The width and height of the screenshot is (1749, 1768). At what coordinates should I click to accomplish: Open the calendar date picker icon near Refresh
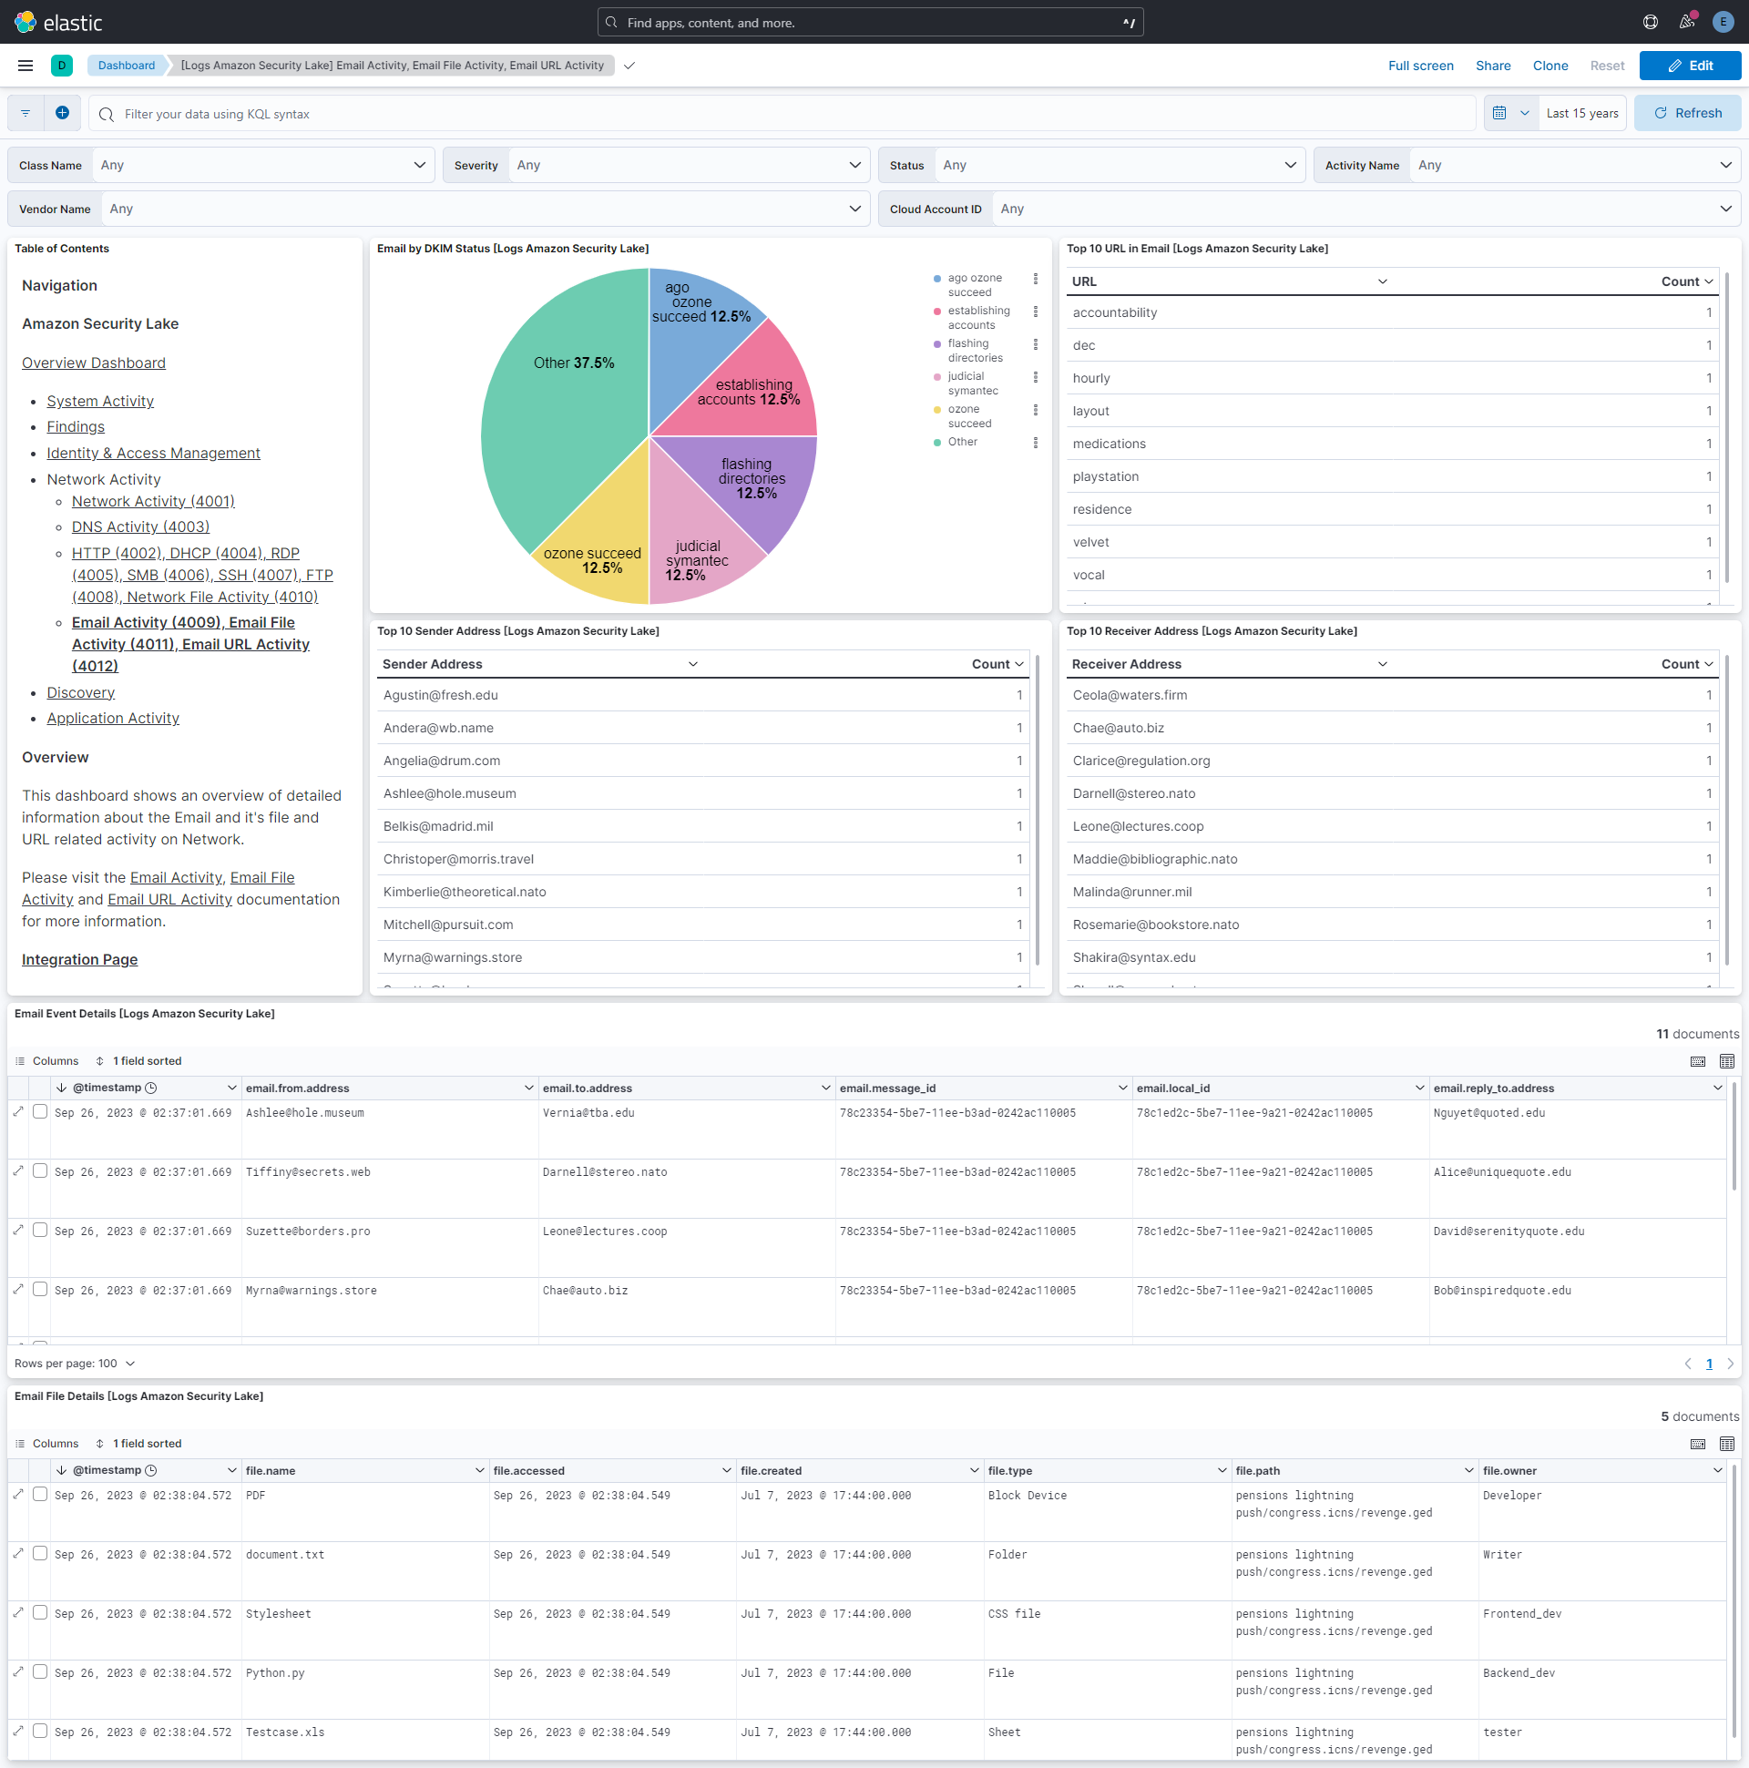(x=1499, y=113)
